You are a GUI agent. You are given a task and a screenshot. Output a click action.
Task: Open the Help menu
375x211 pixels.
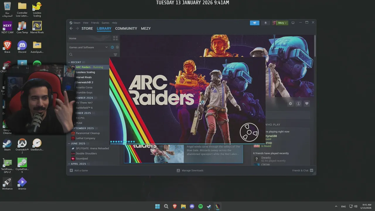115,23
